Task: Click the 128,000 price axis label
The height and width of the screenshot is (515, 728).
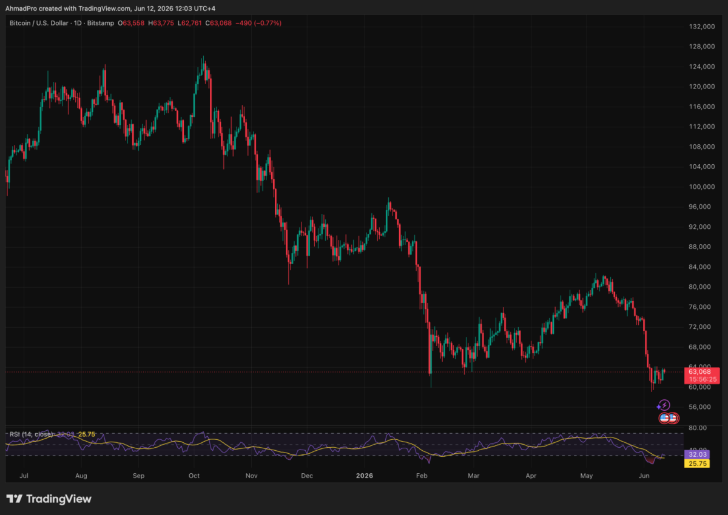Action: (x=701, y=47)
